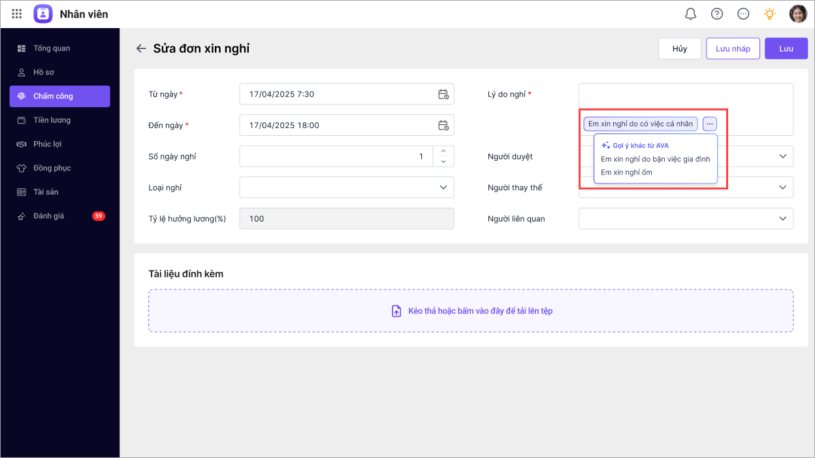
Task: Open calendar picker for Đến ngày
Action: pos(443,125)
